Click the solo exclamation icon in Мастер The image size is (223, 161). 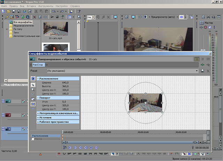214,27
